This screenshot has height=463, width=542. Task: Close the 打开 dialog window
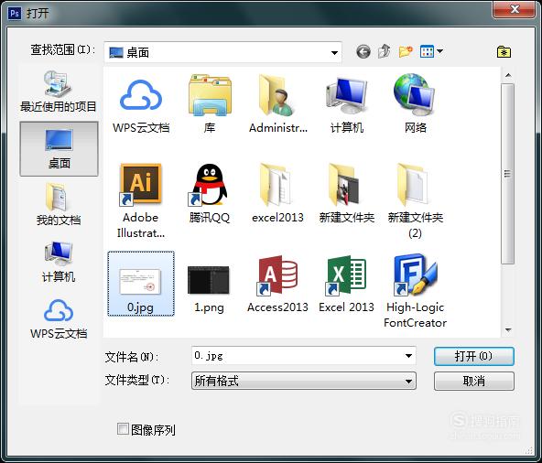click(515, 9)
